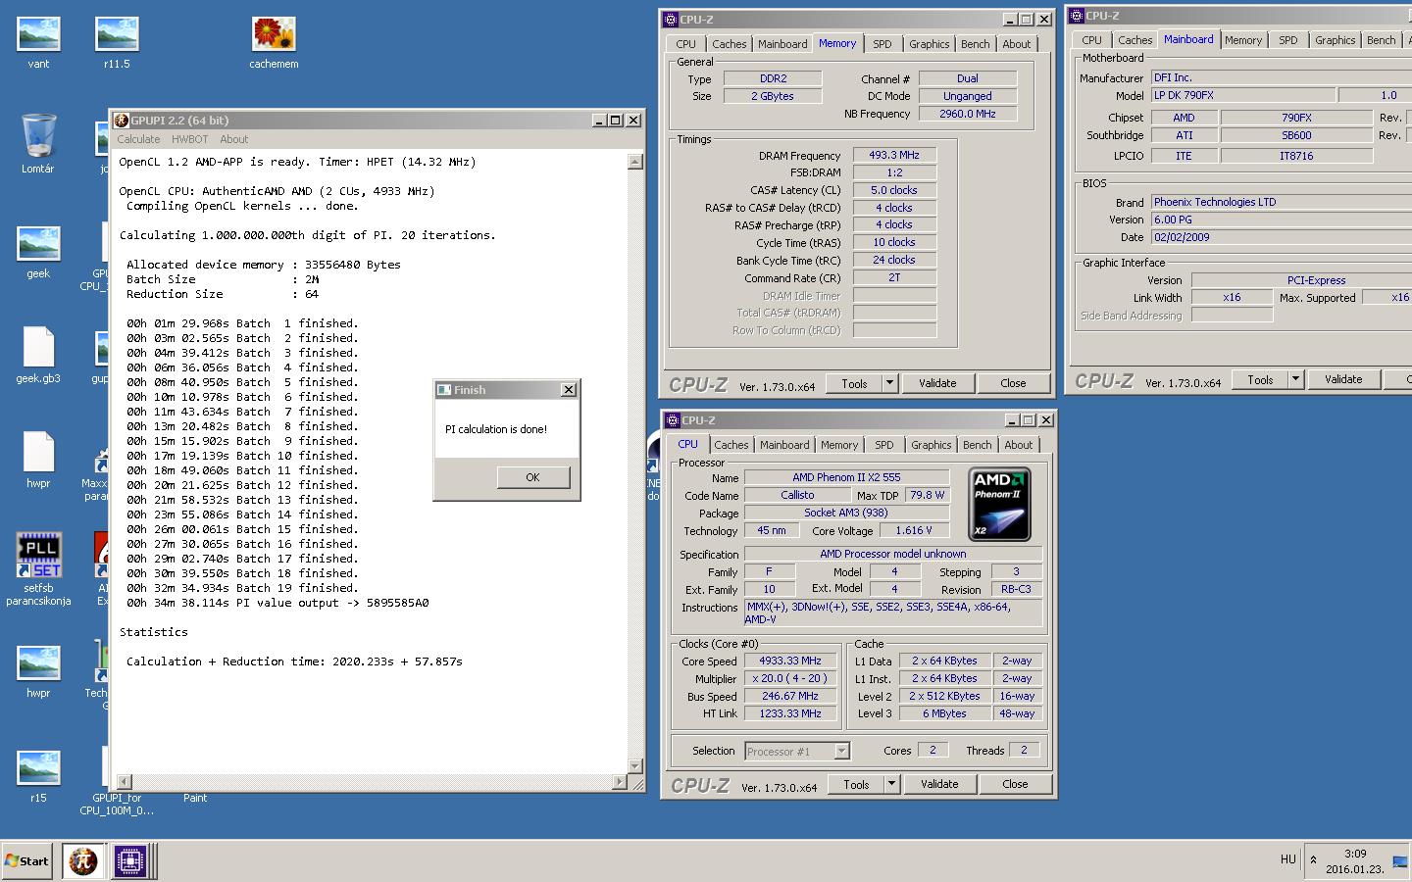
Task: Click Close in processor CPU-Z window
Action: (x=1015, y=784)
